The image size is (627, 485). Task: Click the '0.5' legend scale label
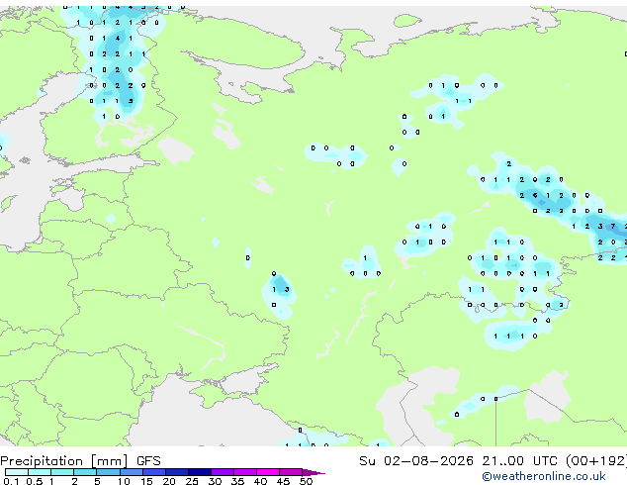coord(34,481)
